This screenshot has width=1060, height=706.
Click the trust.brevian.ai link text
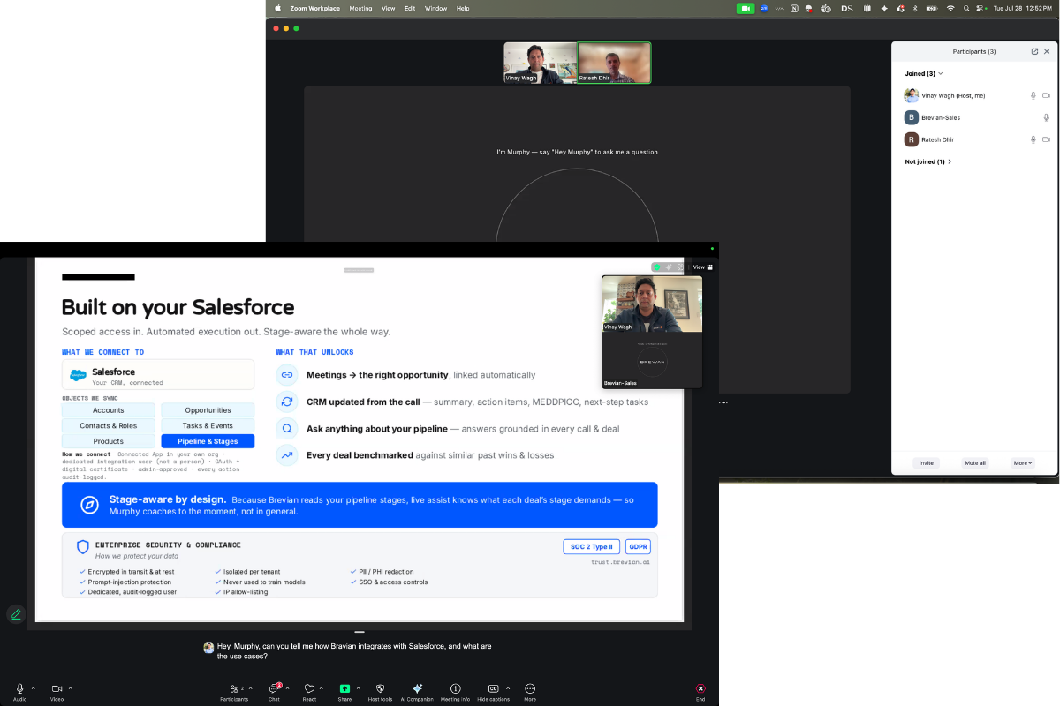click(x=621, y=562)
